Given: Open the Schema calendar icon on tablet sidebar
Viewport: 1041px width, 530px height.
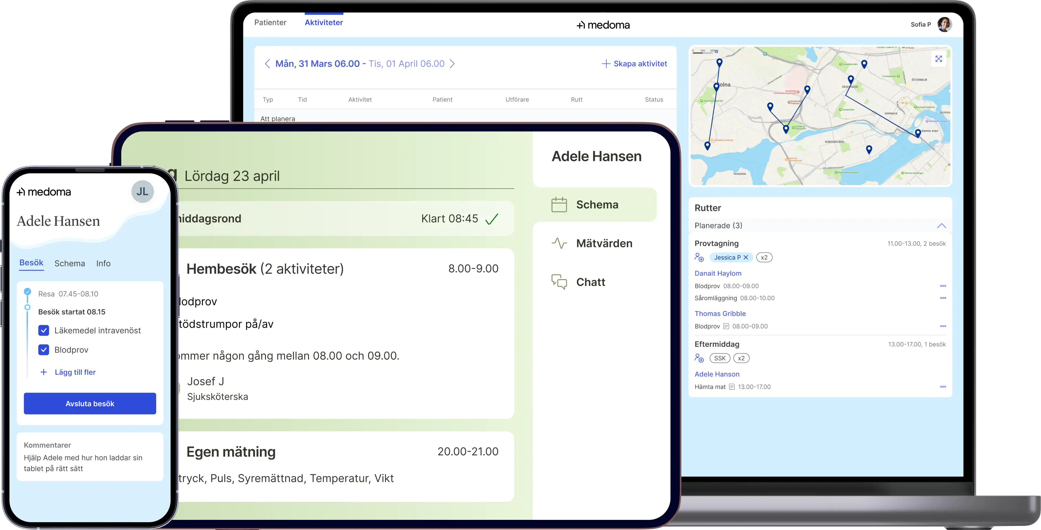Looking at the screenshot, I should point(559,204).
